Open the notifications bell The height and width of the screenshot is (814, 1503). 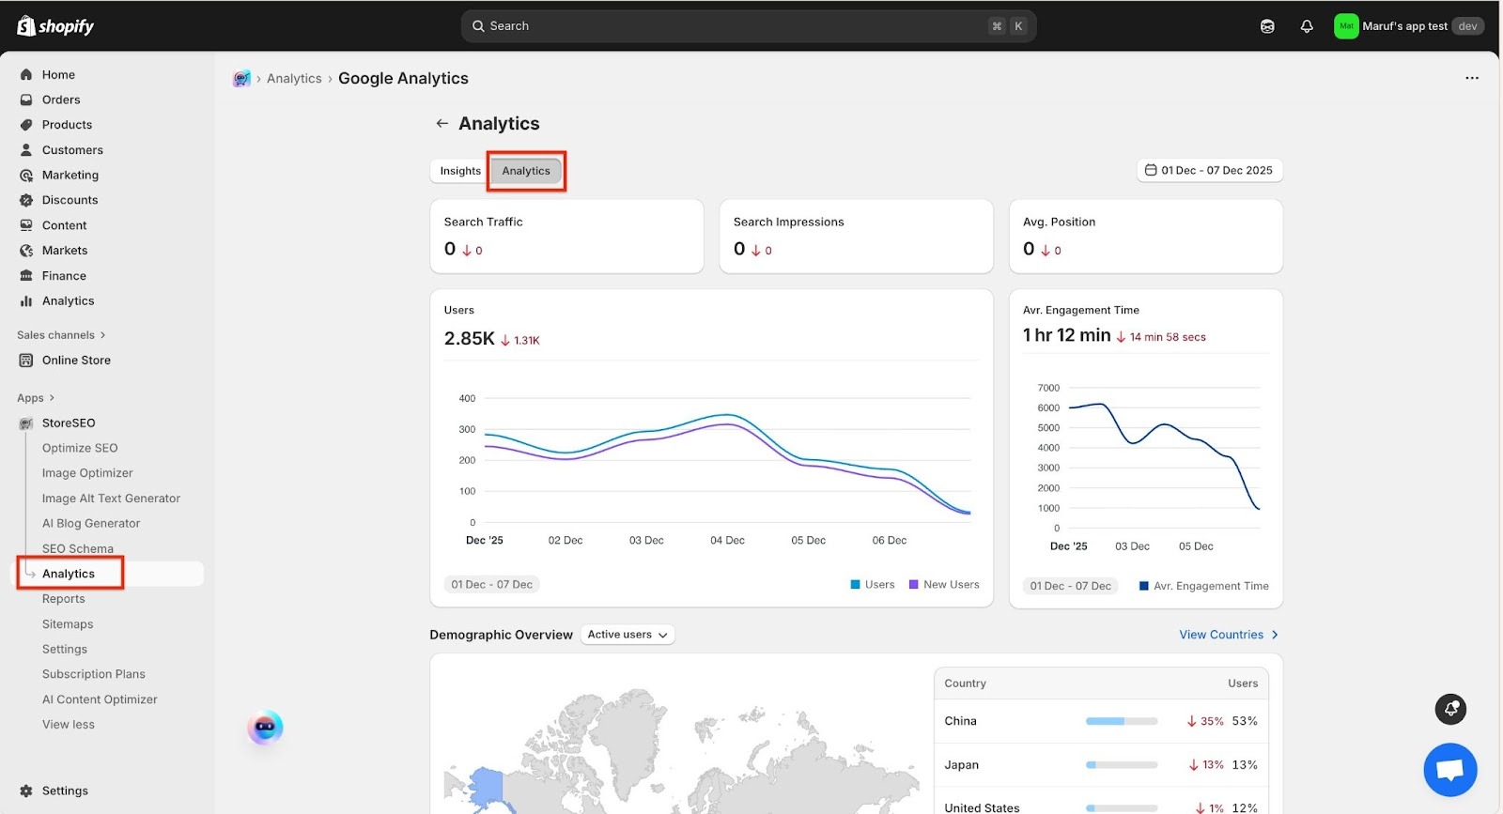pos(1307,26)
